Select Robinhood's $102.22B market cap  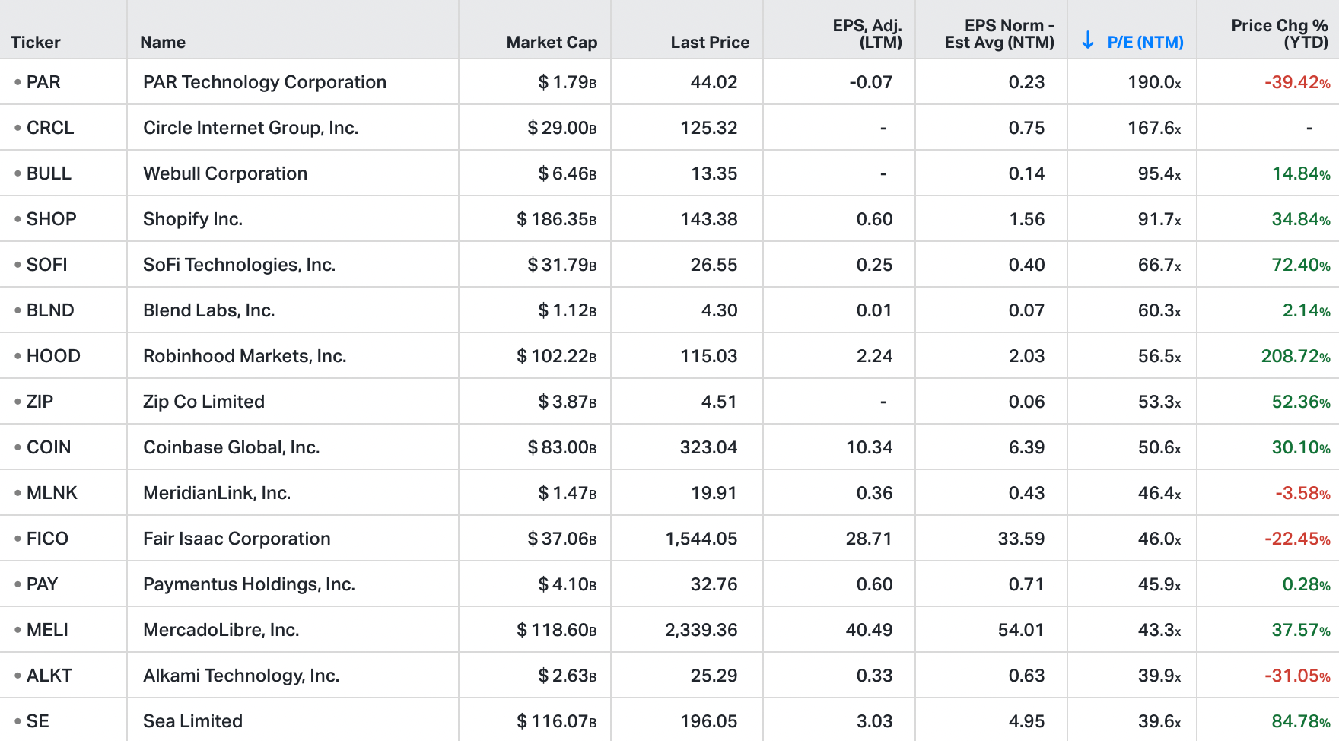click(557, 356)
